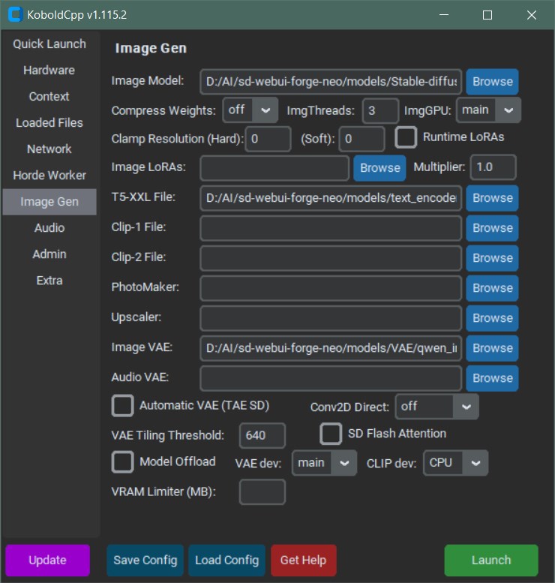This screenshot has width=555, height=583.
Task: Click the purple Update button
Action: (x=47, y=560)
